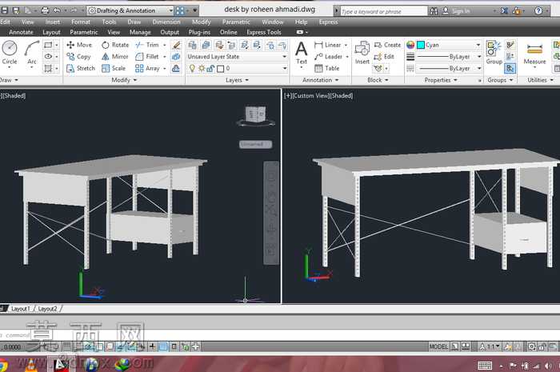Switch to the Layout1 tab
Screen dimensions: 560x372
pyautogui.click(x=21, y=309)
